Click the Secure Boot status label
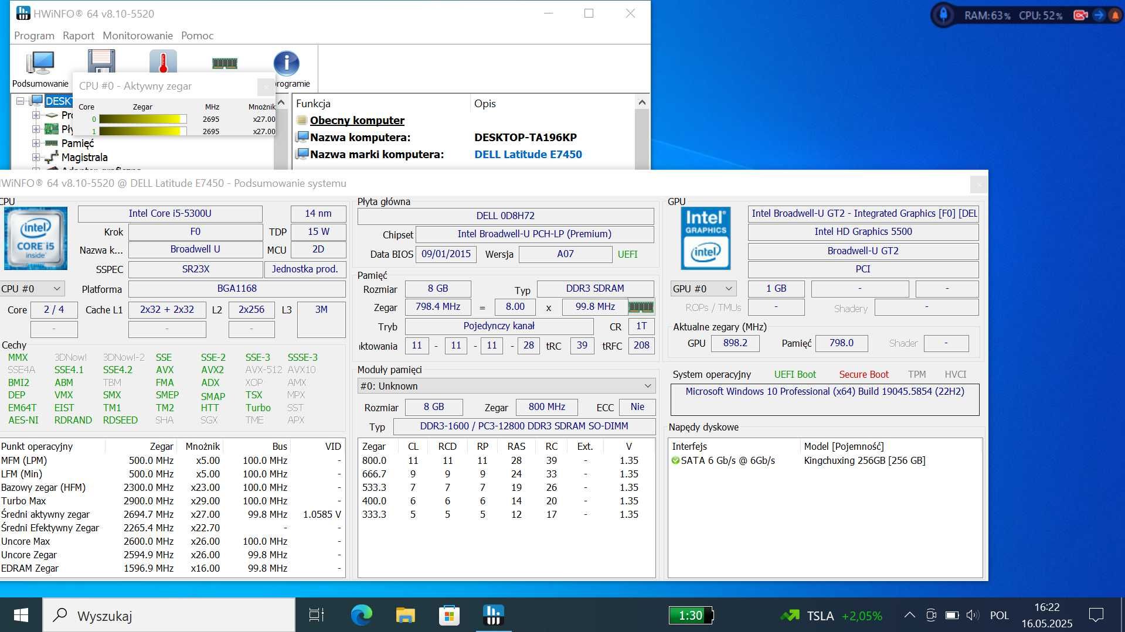Screen dimensions: 1125x632 click(x=864, y=374)
